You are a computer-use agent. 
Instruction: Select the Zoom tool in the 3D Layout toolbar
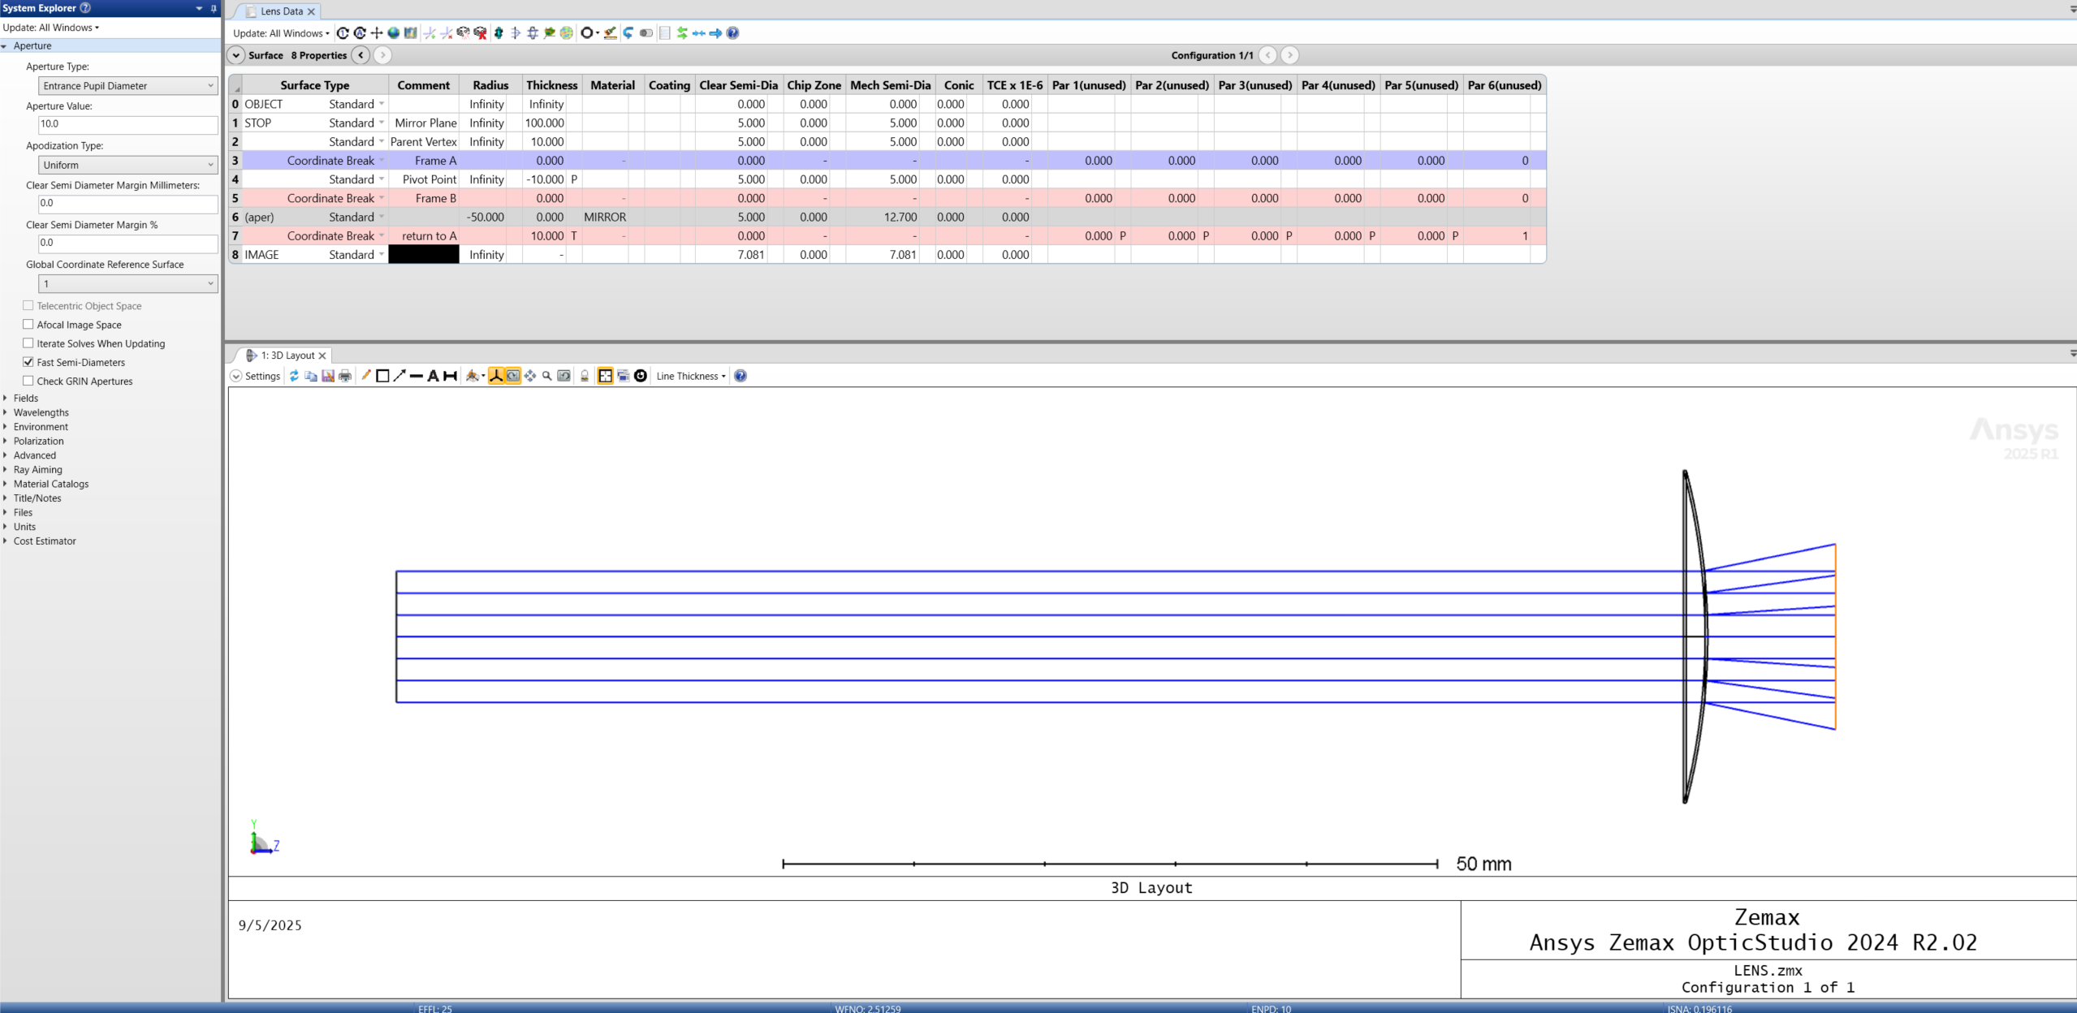click(546, 376)
